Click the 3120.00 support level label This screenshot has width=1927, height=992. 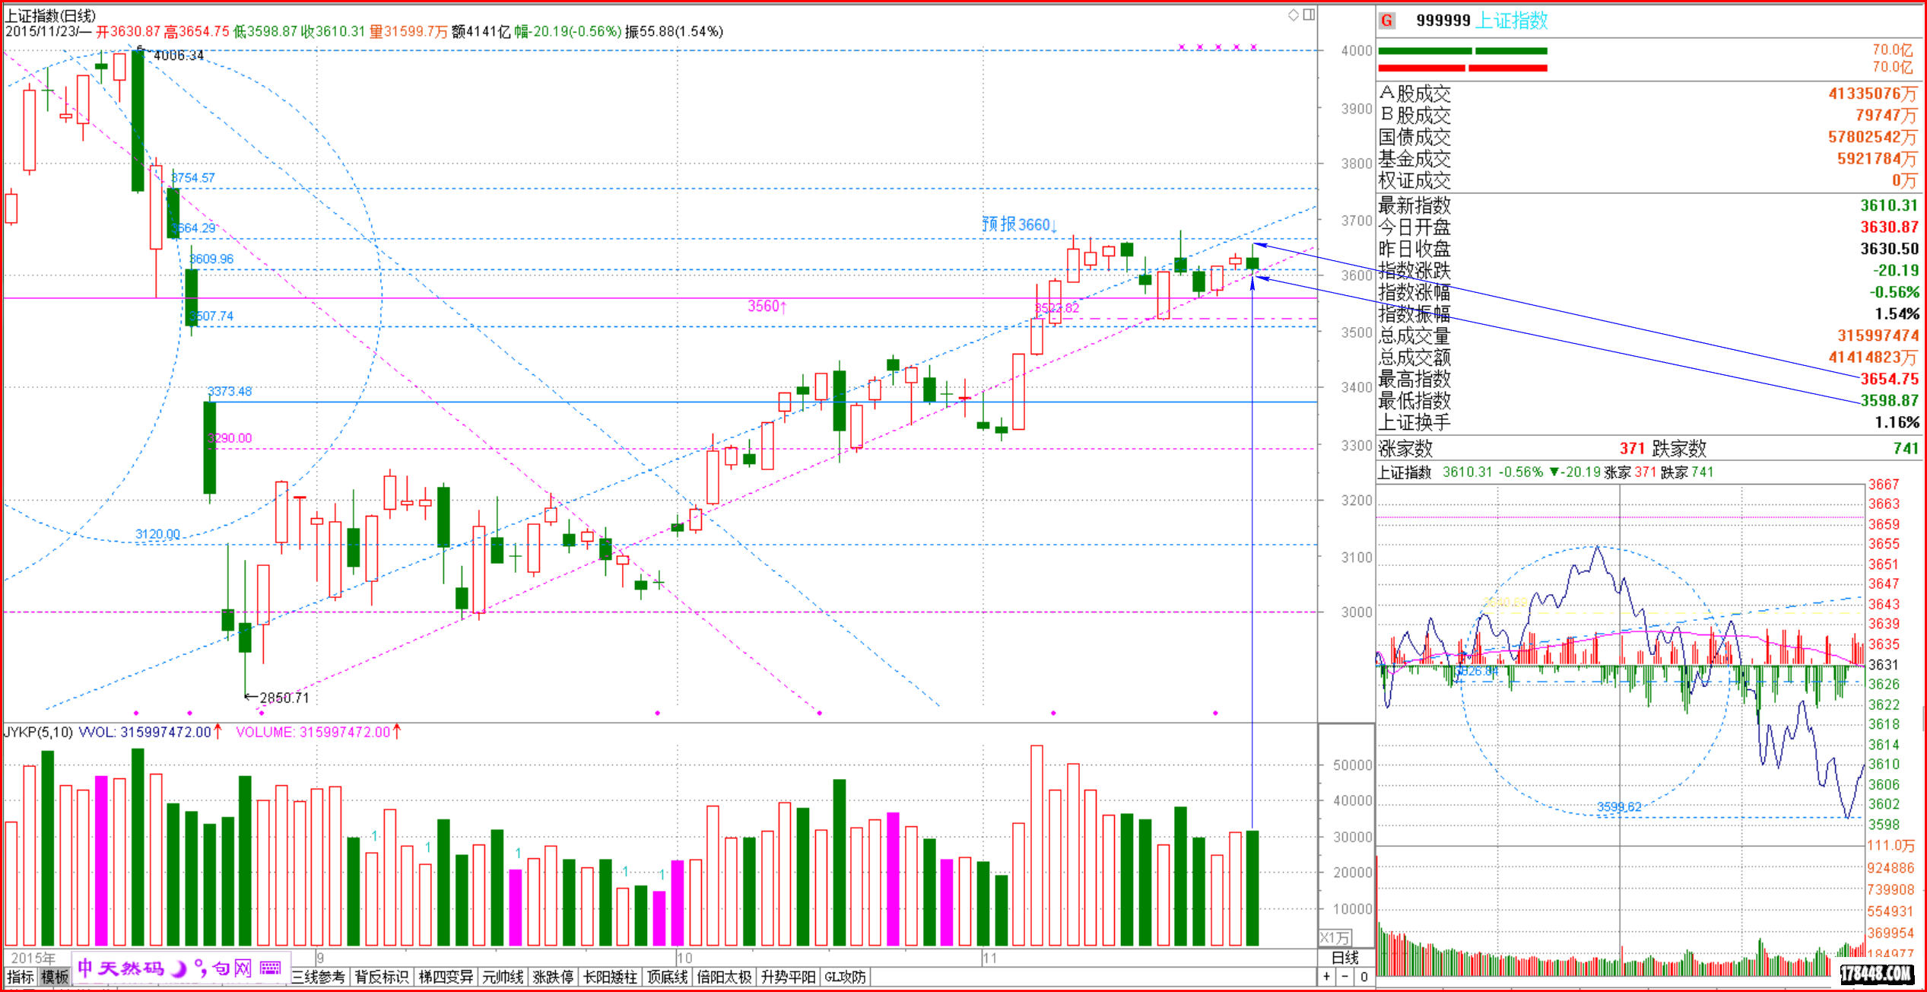158,534
